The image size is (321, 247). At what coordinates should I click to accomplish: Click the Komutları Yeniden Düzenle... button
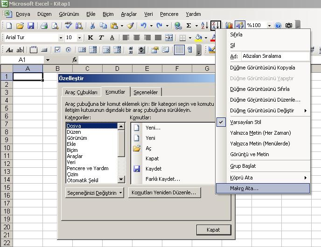(165, 192)
